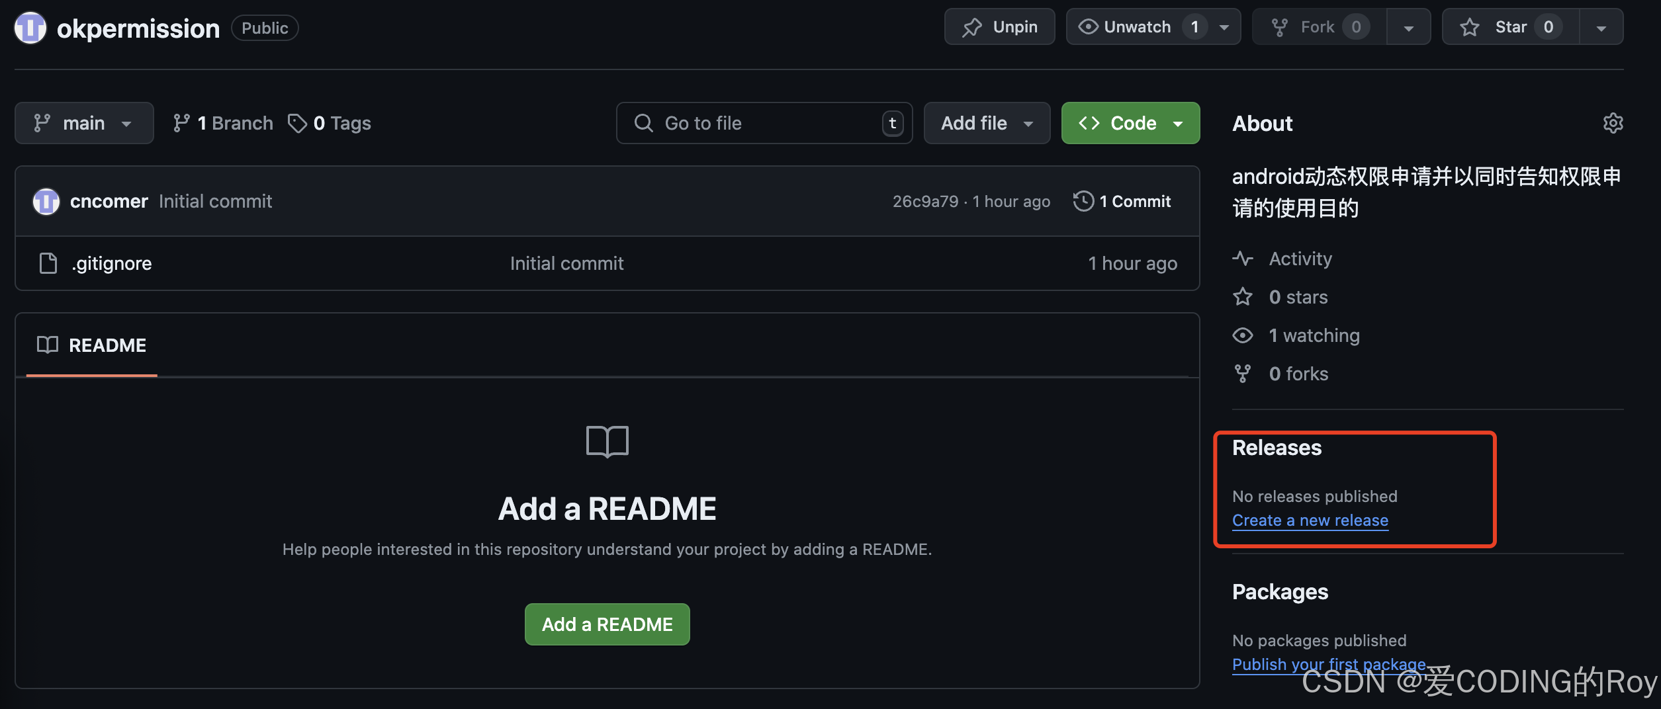
Task: Click the About heading text
Action: 1262,123
